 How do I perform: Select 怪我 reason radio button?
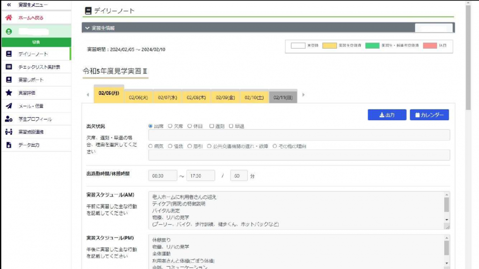170,146
